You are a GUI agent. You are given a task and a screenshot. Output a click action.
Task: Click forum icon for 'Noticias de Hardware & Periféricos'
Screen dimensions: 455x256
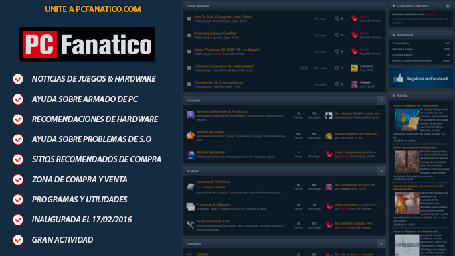point(190,115)
